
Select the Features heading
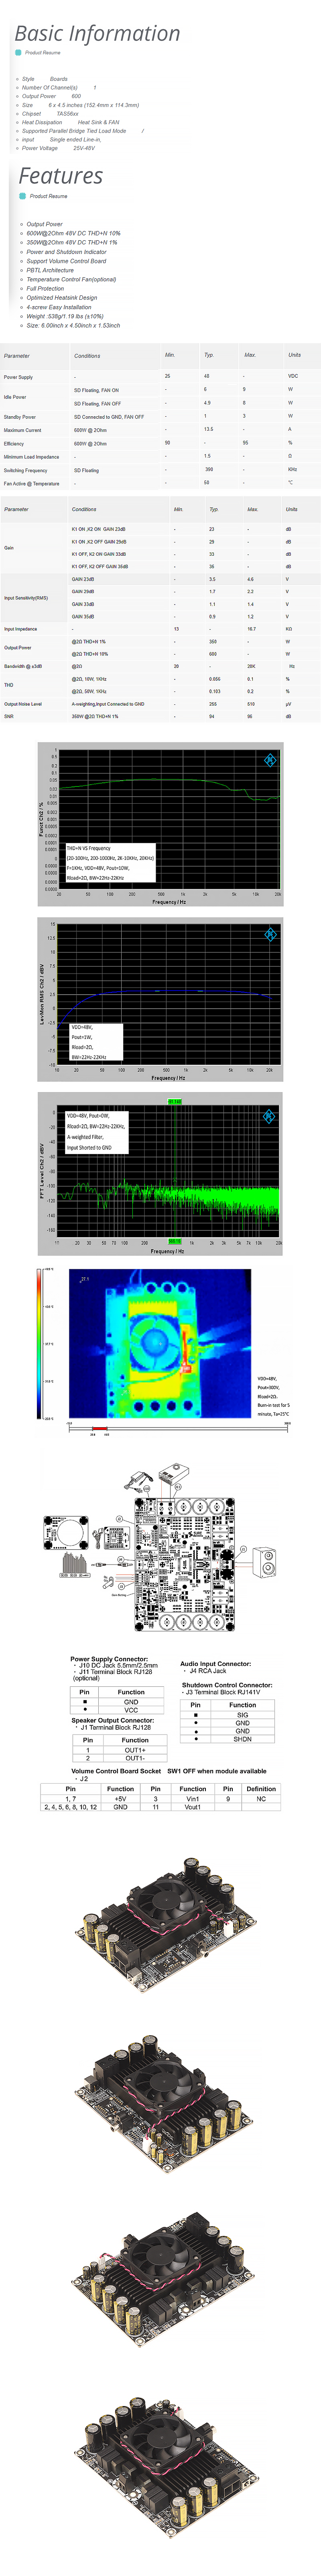coord(61,176)
